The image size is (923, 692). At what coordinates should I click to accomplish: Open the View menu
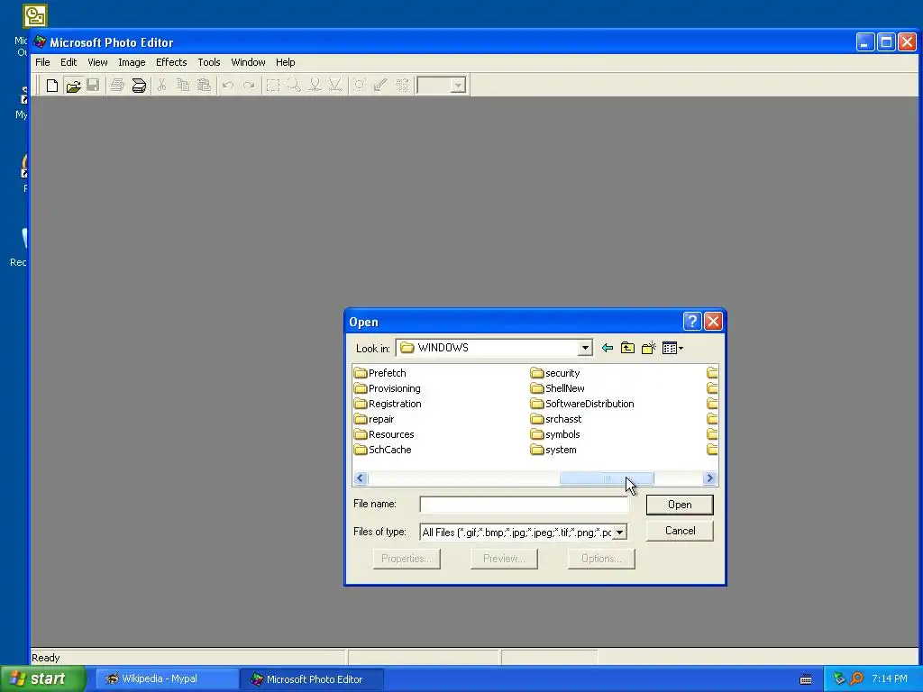pyautogui.click(x=97, y=62)
